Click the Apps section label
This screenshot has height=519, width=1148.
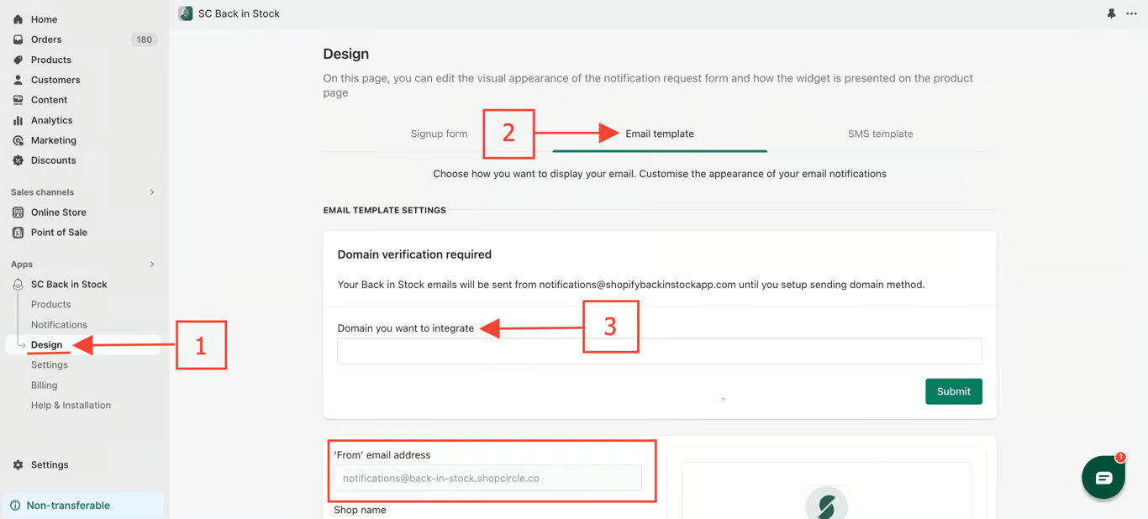click(x=22, y=265)
